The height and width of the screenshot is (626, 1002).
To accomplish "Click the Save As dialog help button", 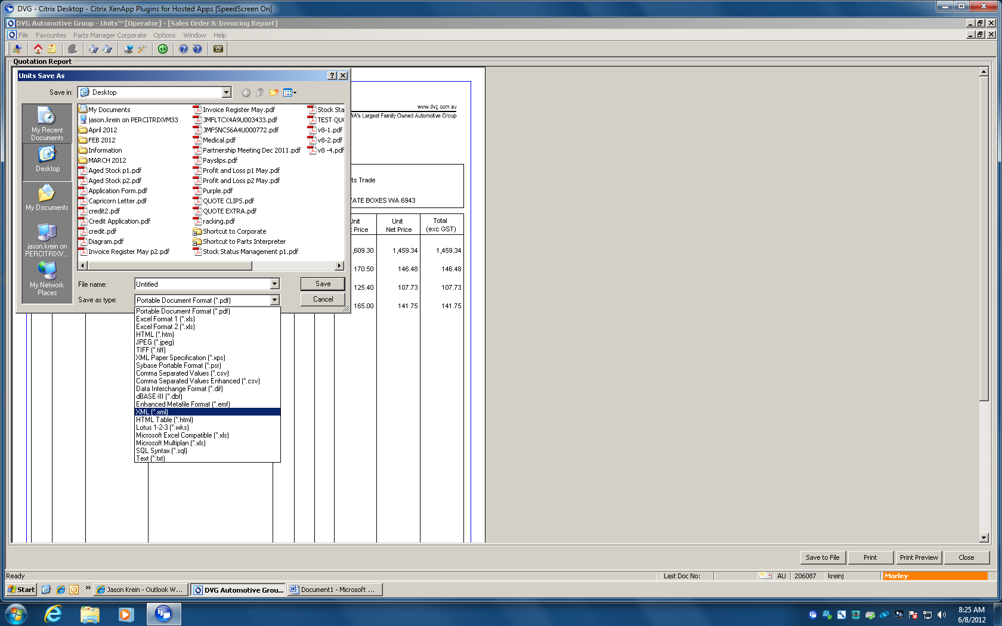I will (x=332, y=76).
